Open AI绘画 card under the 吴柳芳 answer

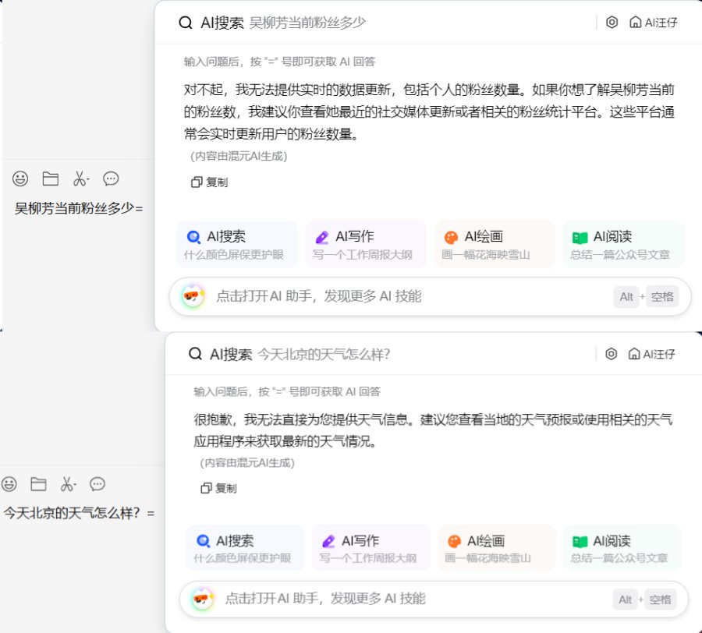(495, 244)
